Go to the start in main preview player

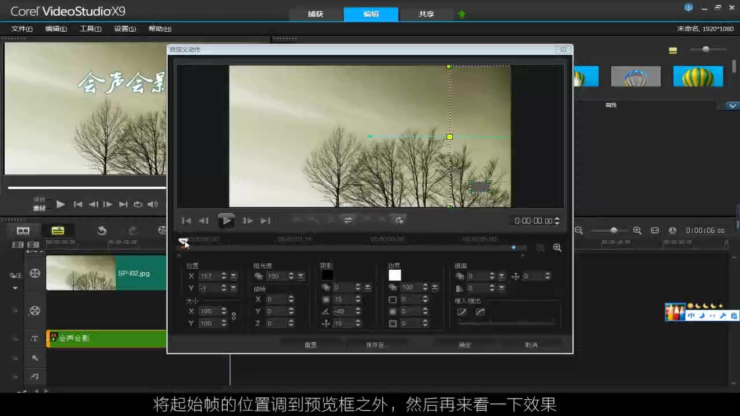coord(77,204)
